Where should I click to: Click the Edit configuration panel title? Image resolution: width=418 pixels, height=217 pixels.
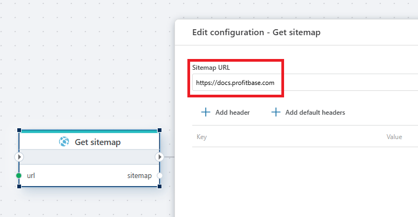pos(257,32)
